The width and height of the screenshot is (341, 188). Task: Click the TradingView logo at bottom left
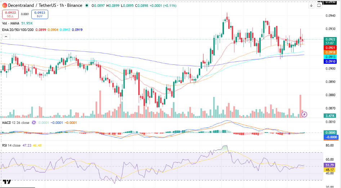click(x=7, y=182)
